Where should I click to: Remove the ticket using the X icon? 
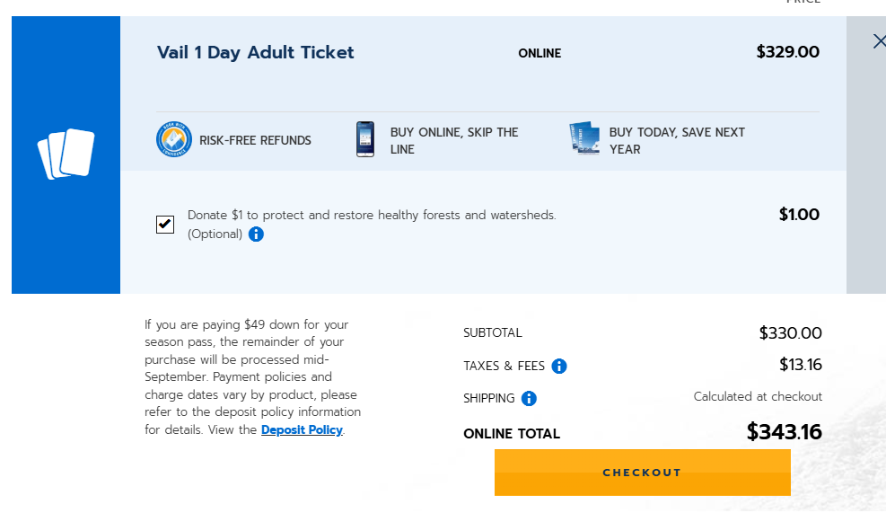click(x=879, y=41)
